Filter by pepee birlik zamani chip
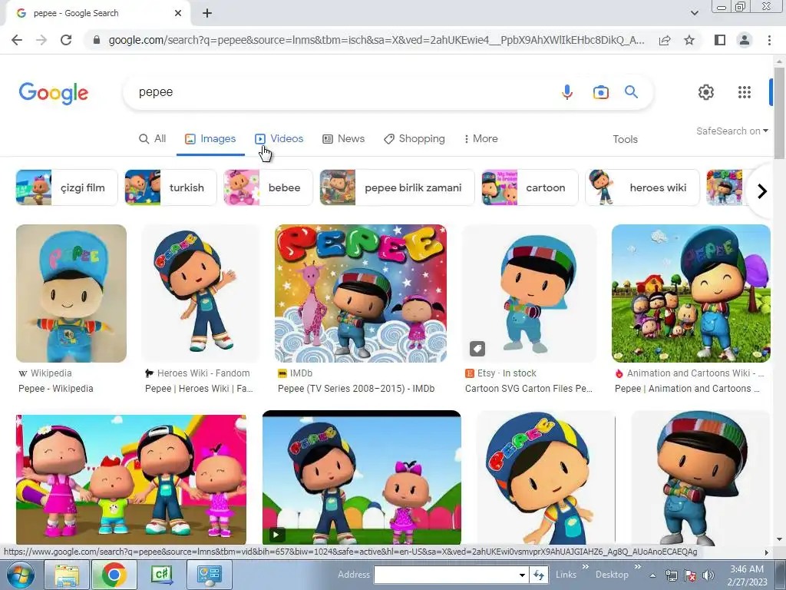Image resolution: width=786 pixels, height=590 pixels. [397, 187]
